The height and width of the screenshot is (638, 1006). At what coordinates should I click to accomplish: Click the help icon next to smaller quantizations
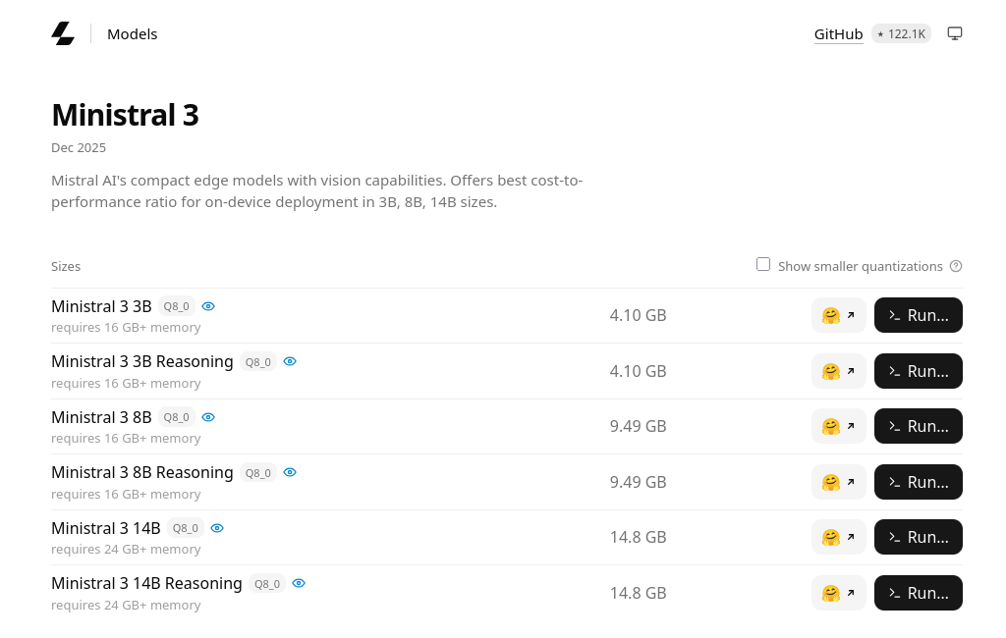pos(956,266)
